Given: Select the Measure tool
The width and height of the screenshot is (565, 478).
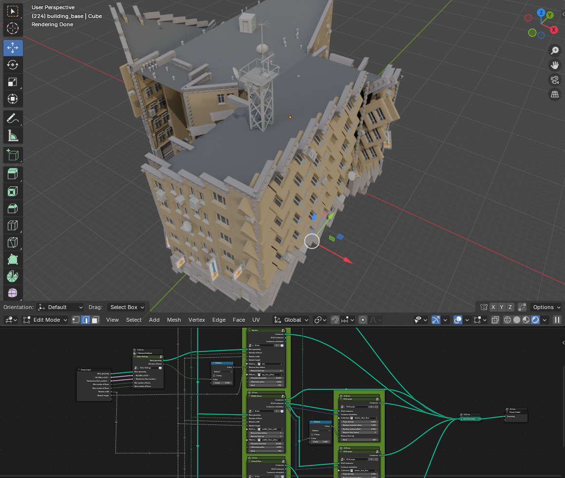Looking at the screenshot, I should [x=13, y=135].
